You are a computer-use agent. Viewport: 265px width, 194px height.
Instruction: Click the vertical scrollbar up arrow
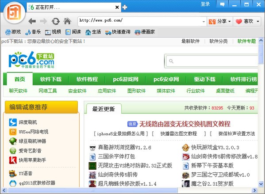click(x=261, y=41)
